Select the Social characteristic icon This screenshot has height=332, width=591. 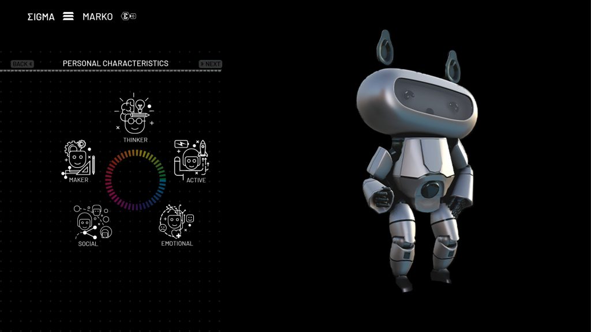pos(92,222)
